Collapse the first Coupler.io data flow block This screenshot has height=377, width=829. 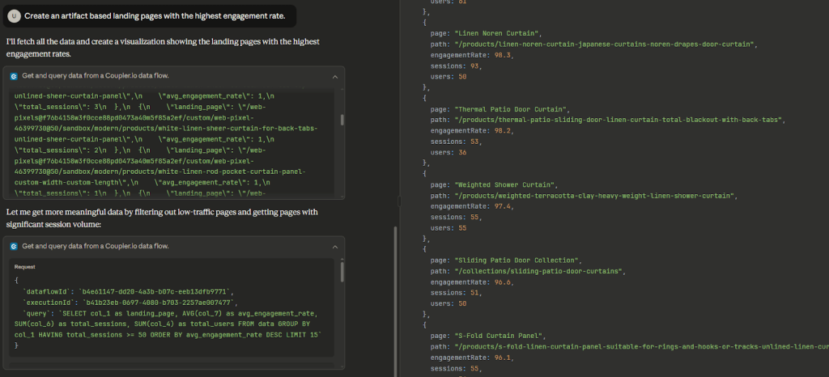(334, 77)
